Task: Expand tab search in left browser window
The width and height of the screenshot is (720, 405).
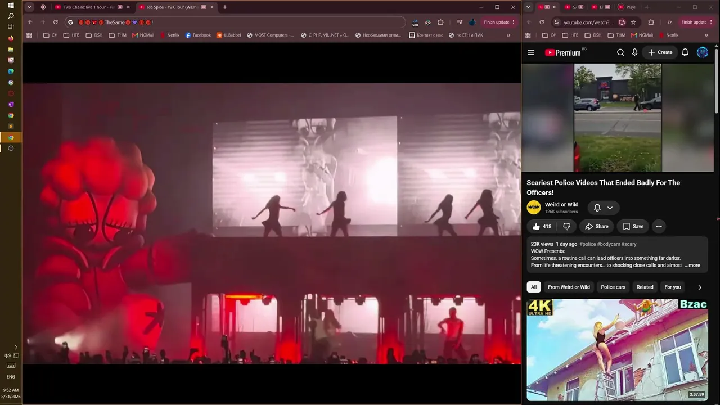Action: (x=29, y=7)
